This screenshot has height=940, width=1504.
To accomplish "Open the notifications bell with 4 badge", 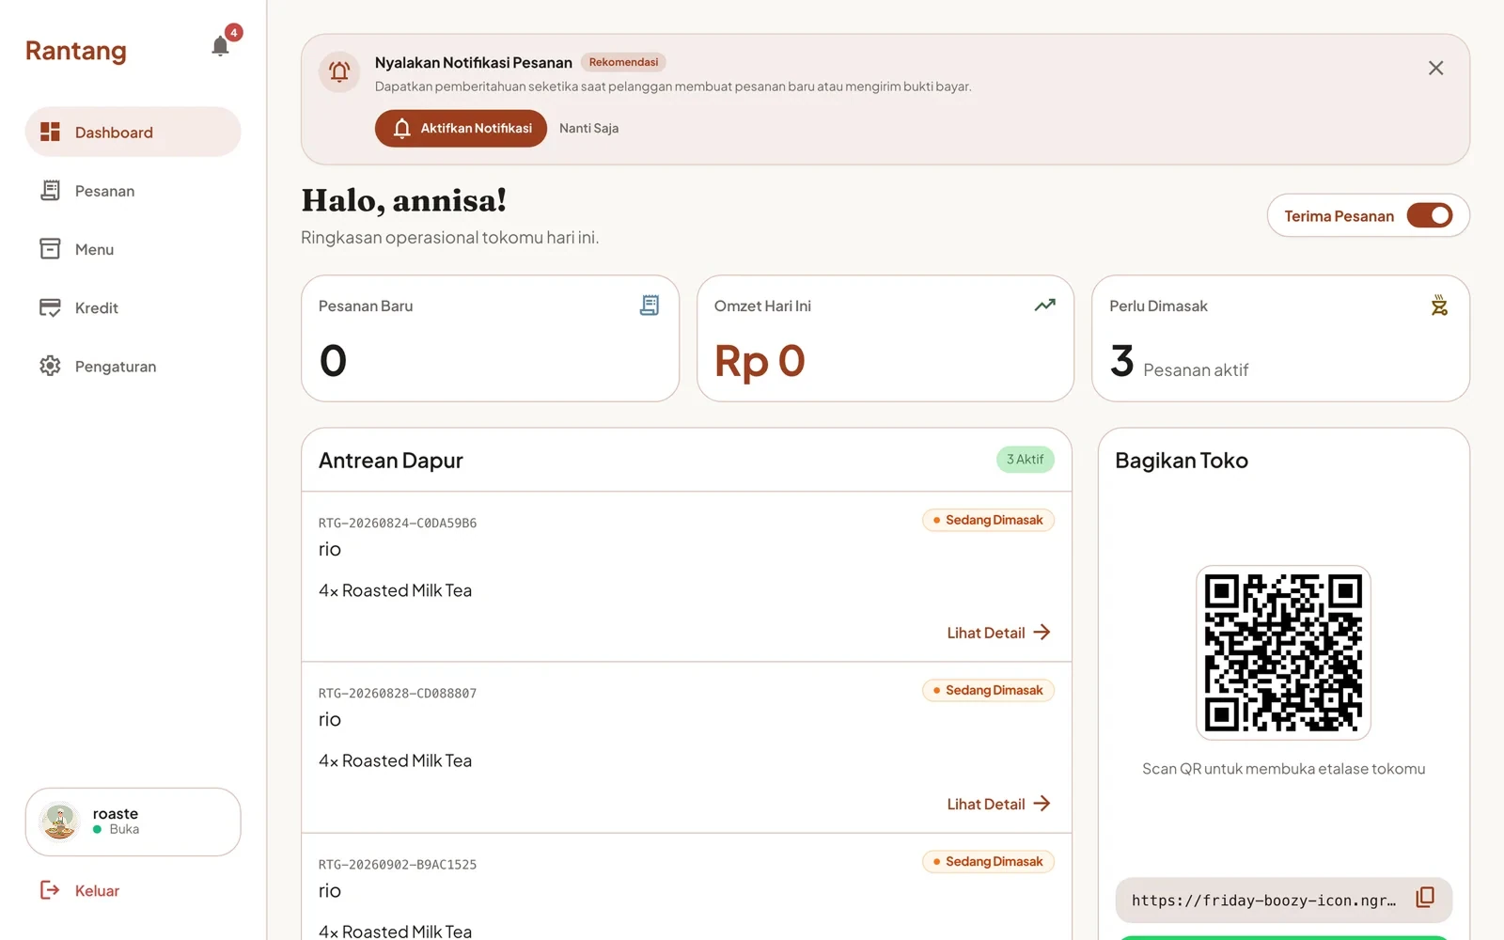I will click(221, 46).
